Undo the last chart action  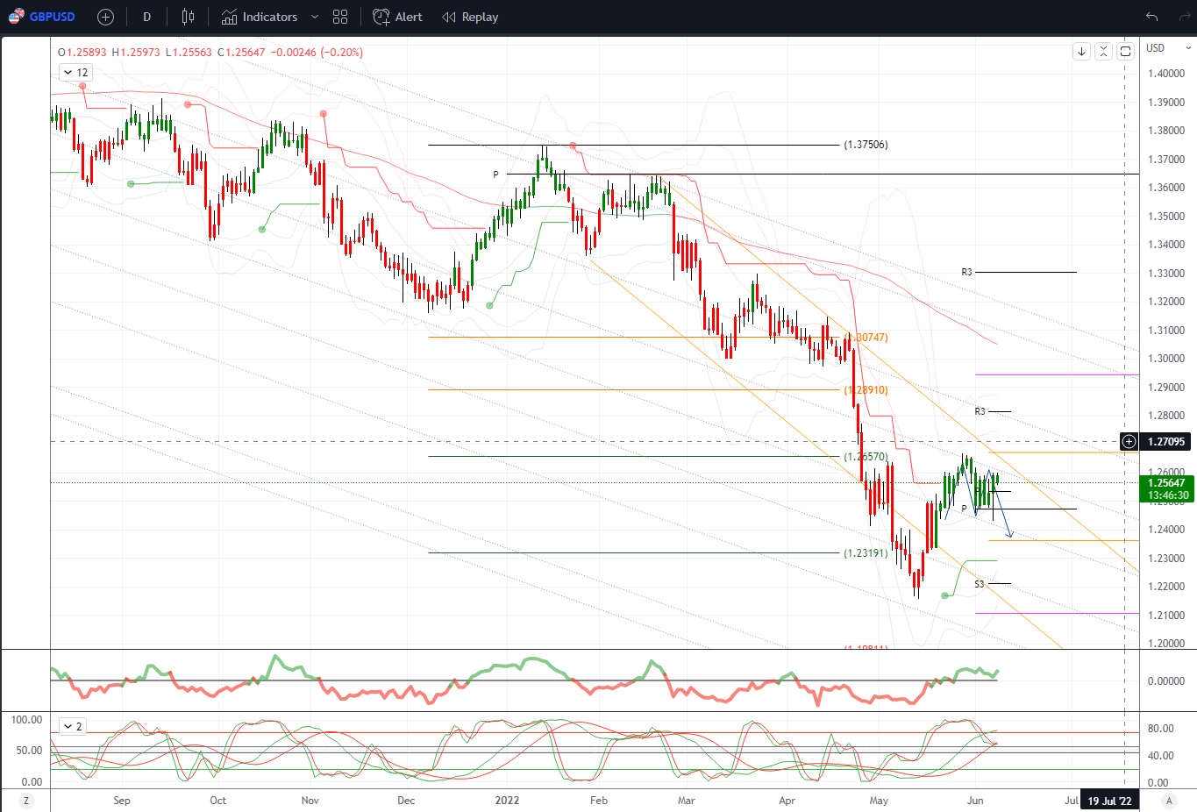tap(1152, 17)
